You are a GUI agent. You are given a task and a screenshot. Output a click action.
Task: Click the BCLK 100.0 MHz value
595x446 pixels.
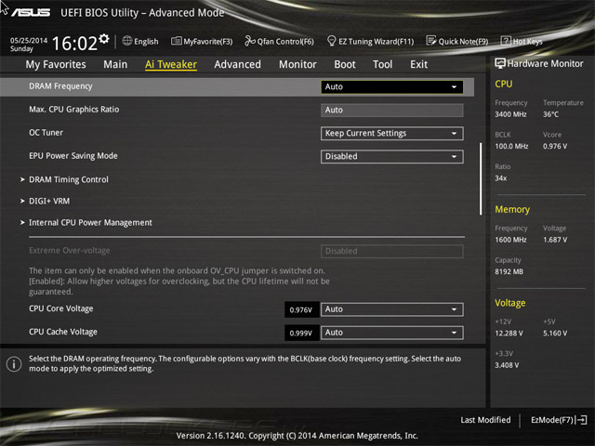(x=511, y=146)
